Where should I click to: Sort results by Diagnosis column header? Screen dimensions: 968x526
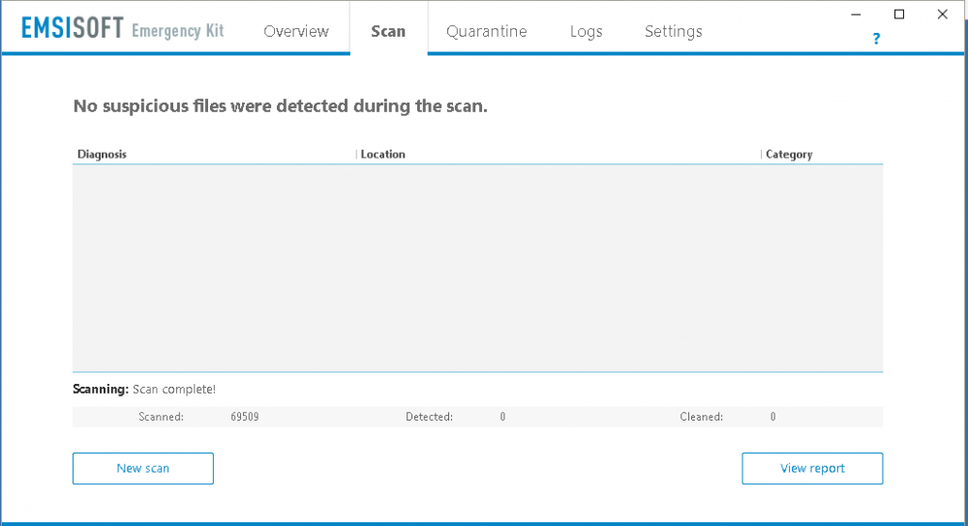click(x=214, y=154)
